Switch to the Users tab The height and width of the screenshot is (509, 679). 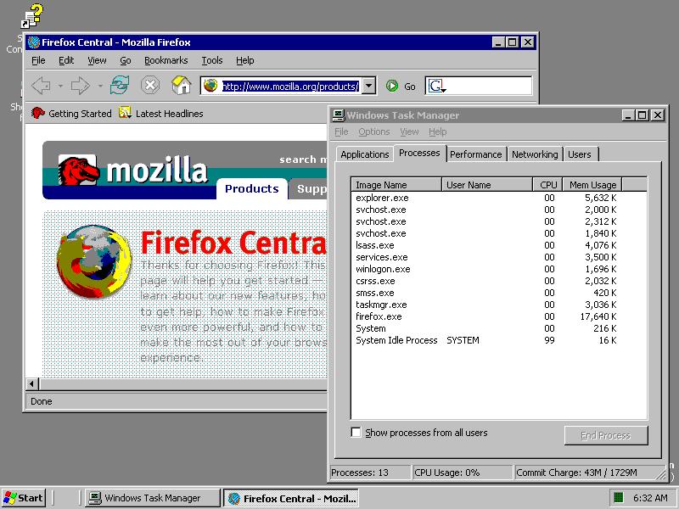tap(580, 154)
